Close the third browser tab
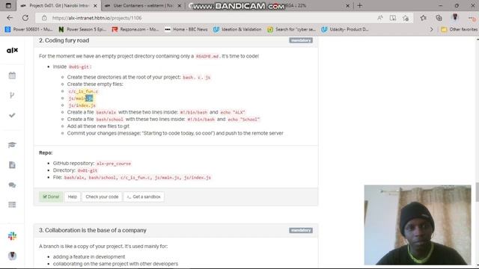The width and height of the screenshot is (479, 269). [x=347, y=5]
